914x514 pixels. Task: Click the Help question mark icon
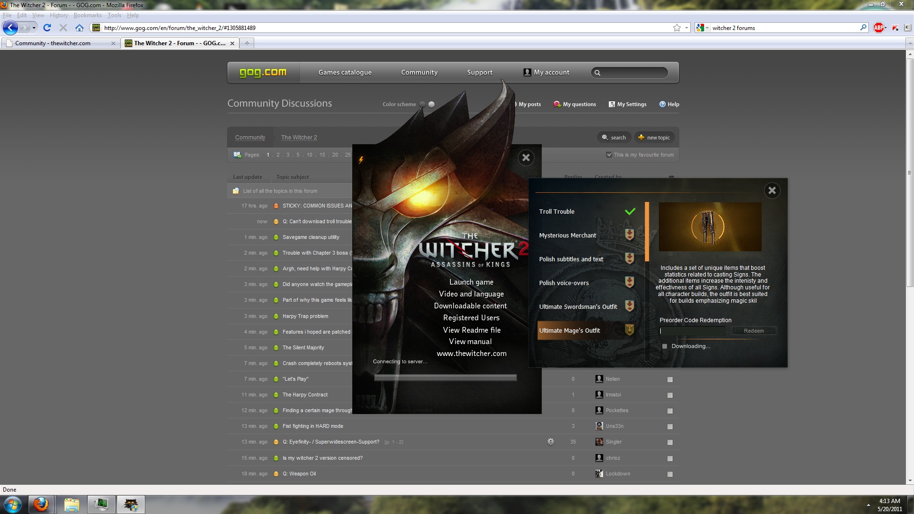(662, 104)
